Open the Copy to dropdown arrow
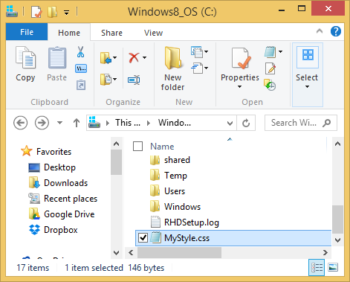 114,80
